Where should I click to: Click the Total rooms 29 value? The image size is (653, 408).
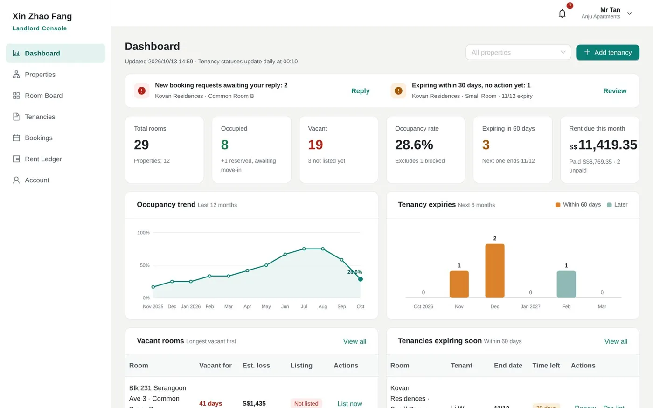(141, 145)
